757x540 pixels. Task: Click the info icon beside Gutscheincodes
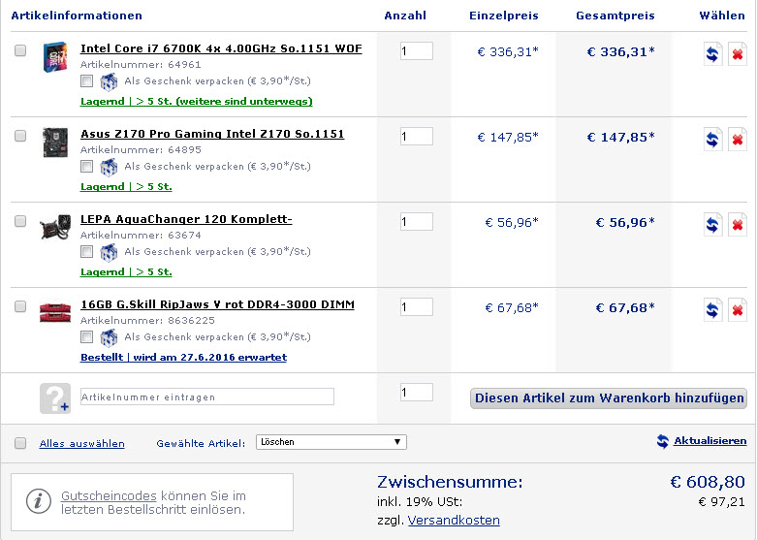[38, 501]
